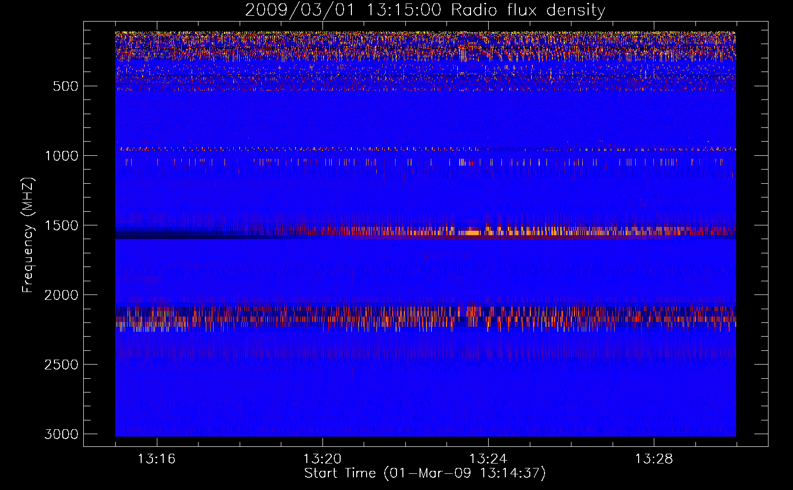793x490 pixels.
Task: Click the 1500 frequency tick label
Action: click(61, 225)
